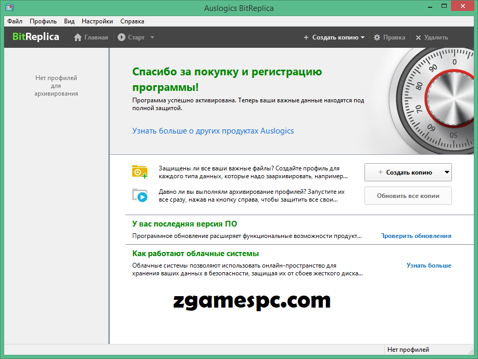Click the 'Как работают облачные системы' heading
This screenshot has height=359, width=478.
[x=195, y=254]
